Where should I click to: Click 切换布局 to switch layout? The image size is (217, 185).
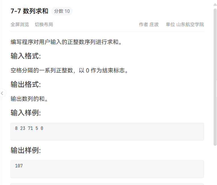coord(44,24)
